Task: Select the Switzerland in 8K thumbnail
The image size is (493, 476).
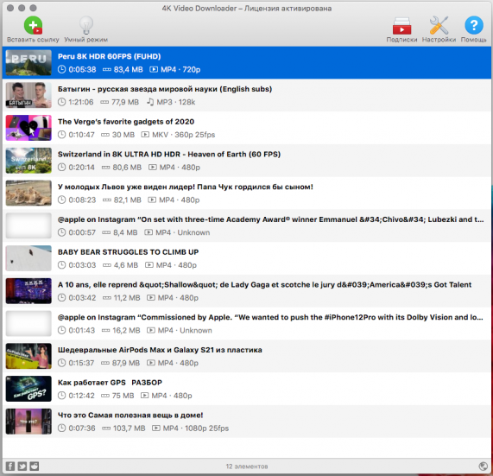Action: click(28, 161)
